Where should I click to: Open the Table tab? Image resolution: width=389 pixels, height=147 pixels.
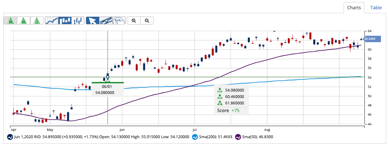376,8
